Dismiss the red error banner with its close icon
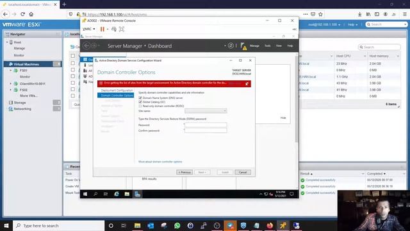Image resolution: width=410 pixels, height=231 pixels. point(247,84)
